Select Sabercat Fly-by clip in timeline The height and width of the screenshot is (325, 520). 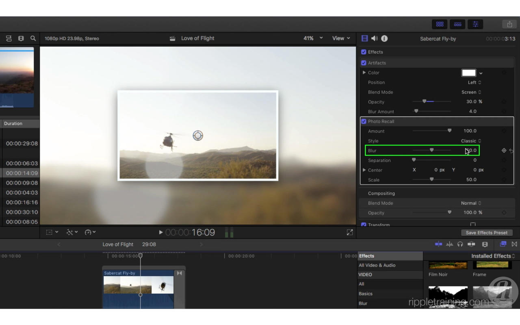(138, 288)
